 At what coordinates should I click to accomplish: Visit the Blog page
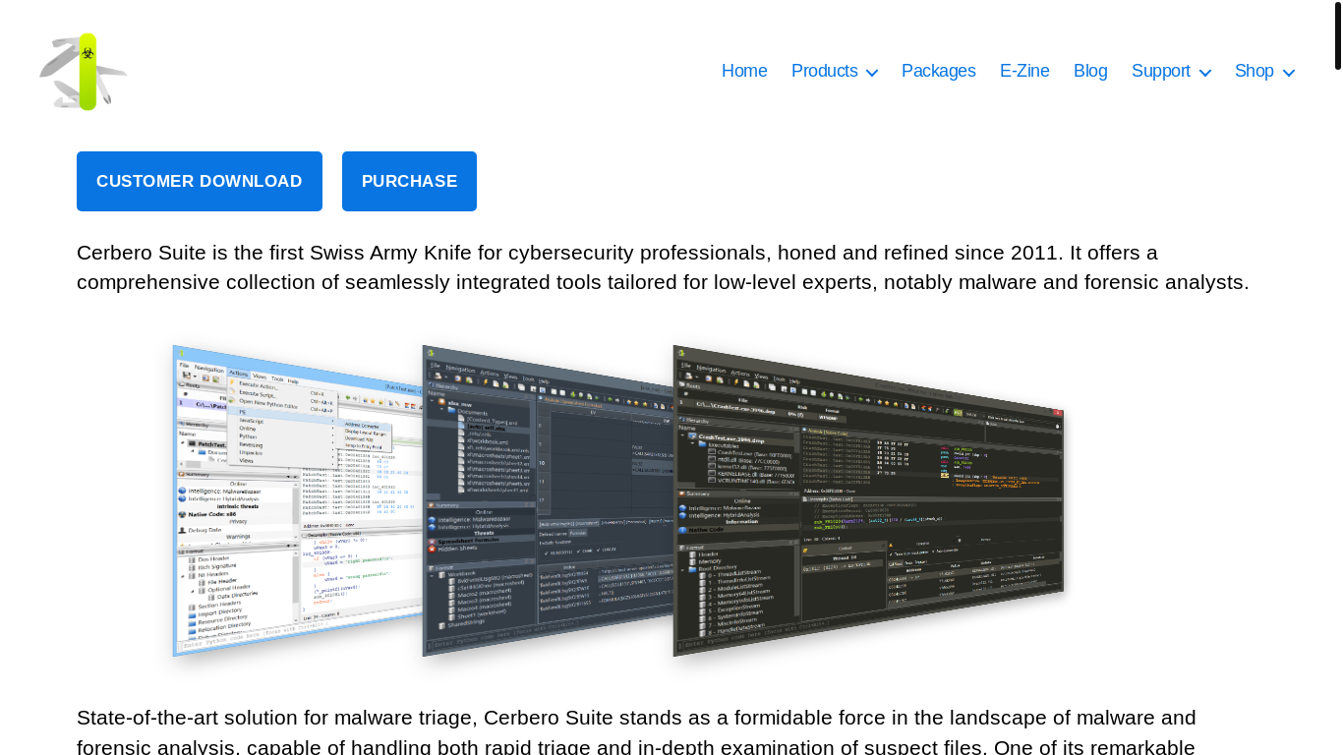[1090, 71]
